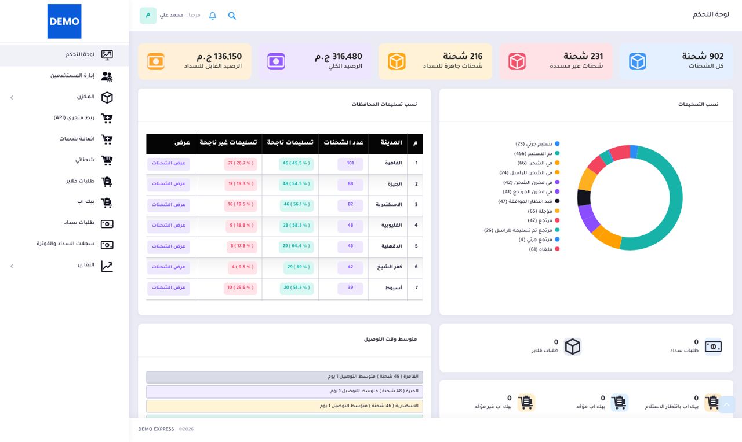Click the بيك اب sidebar icon

107,202
